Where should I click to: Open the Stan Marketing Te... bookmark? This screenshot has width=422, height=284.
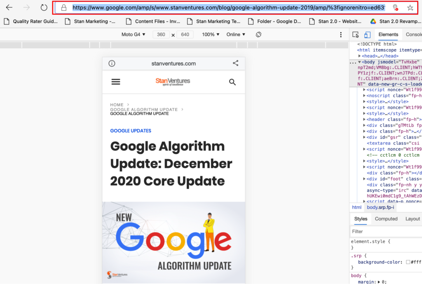[214, 21]
